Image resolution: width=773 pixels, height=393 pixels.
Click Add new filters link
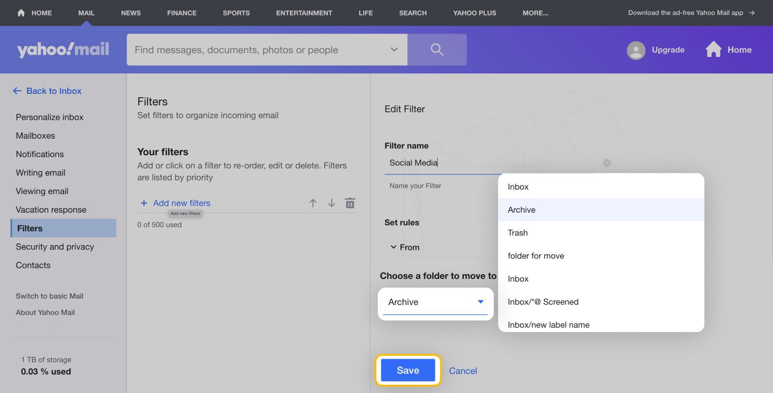(182, 203)
